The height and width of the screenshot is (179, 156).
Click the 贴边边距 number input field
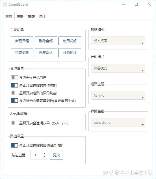click(39, 155)
